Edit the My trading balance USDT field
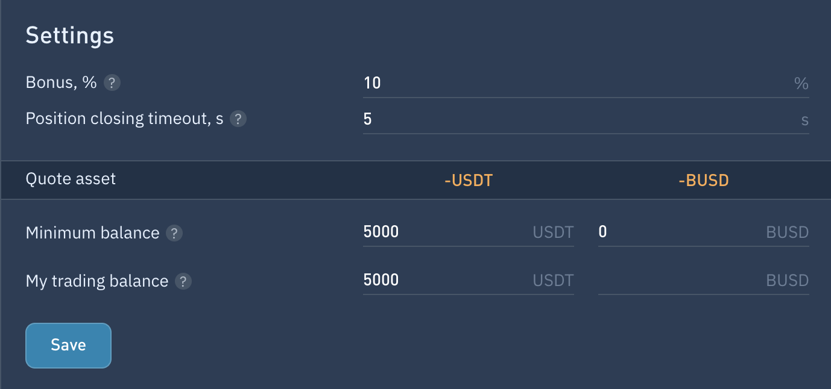The image size is (831, 389). [468, 280]
